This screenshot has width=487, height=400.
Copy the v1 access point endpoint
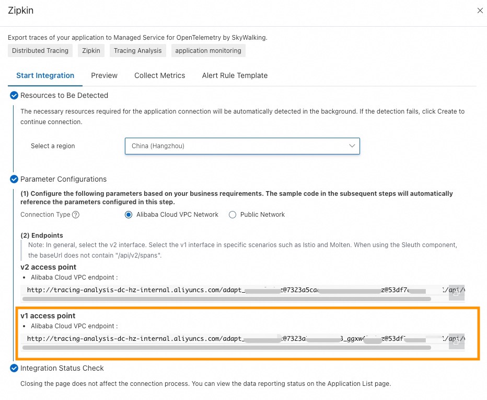click(x=456, y=341)
